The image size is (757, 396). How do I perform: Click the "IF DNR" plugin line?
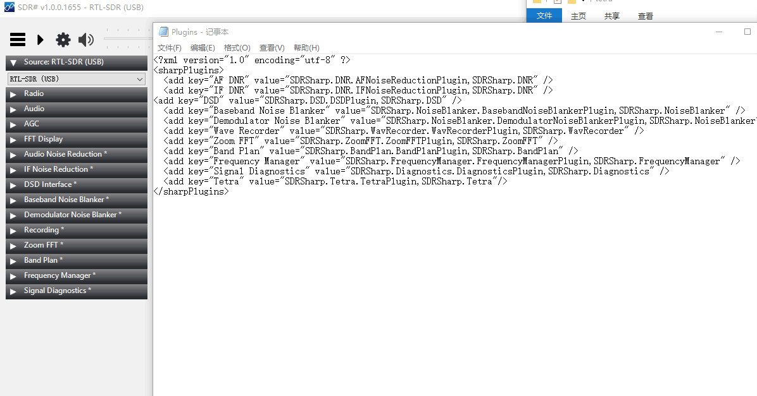[x=358, y=90]
